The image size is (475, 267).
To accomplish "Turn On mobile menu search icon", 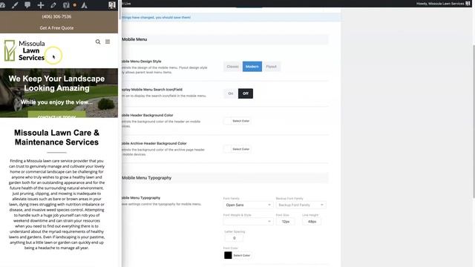I will 231,93.
